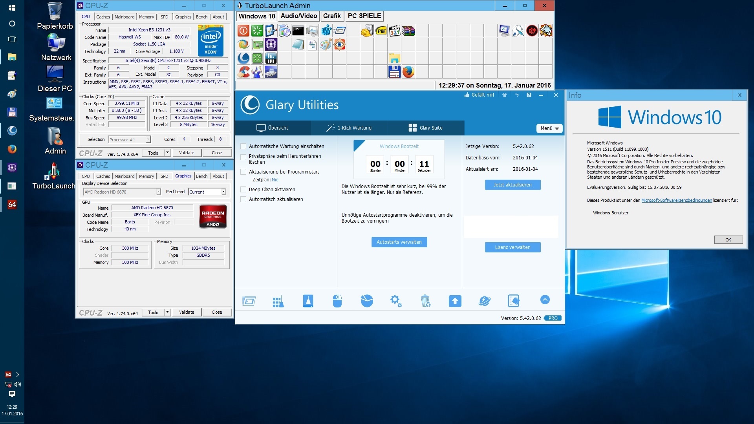Check the Deep Clean aktivieren option
Viewport: 754px width, 424px height.
point(243,190)
